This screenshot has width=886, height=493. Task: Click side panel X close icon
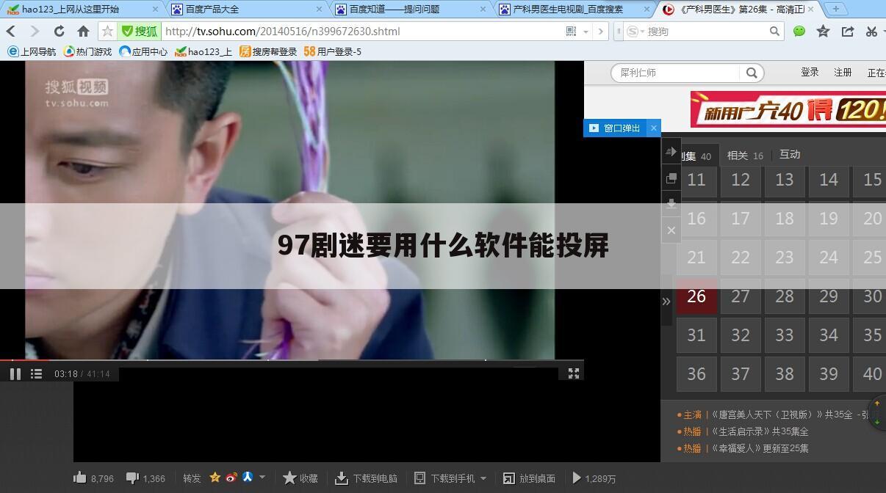(x=671, y=230)
